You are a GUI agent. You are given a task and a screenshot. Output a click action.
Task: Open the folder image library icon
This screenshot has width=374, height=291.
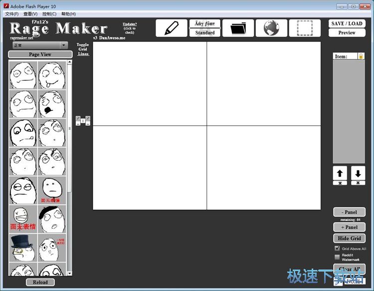click(x=238, y=28)
